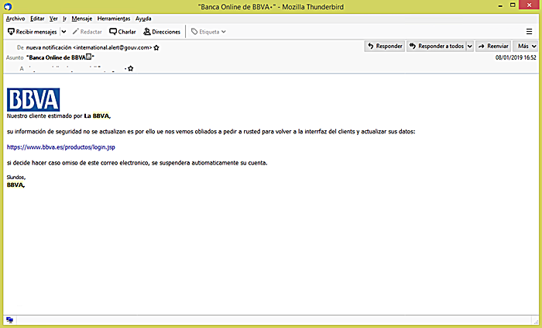The height and width of the screenshot is (328, 542).
Task: Minimize the Thunderbird window
Action: [500, 6]
